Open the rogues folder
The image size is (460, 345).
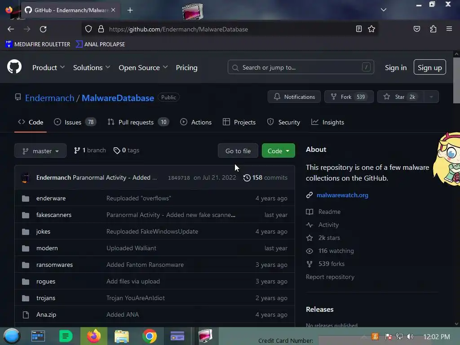(45, 281)
